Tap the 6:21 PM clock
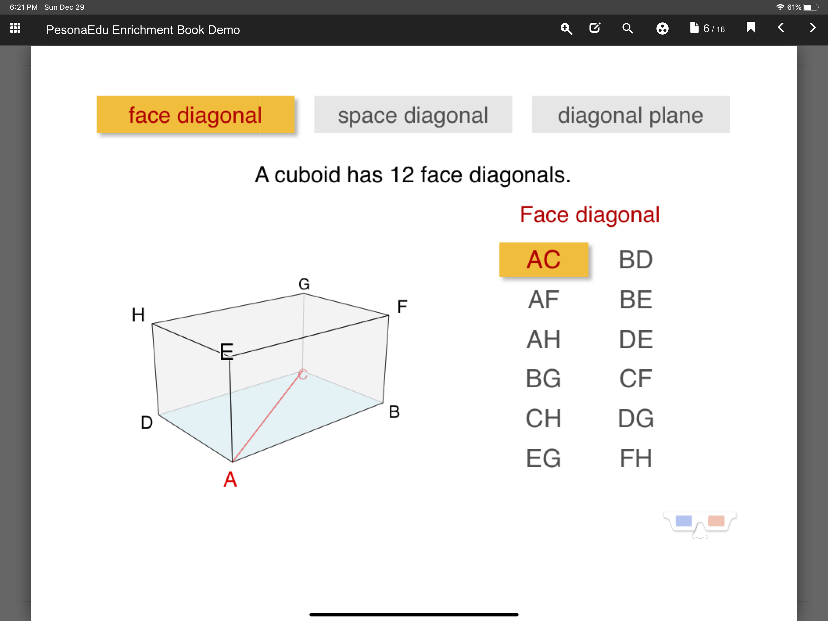 coord(24,7)
